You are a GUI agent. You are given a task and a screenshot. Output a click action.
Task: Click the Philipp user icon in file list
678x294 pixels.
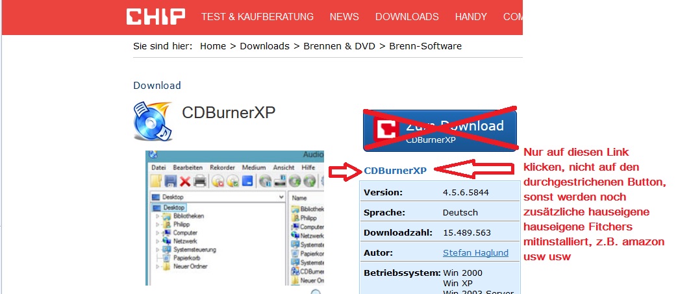295,218
